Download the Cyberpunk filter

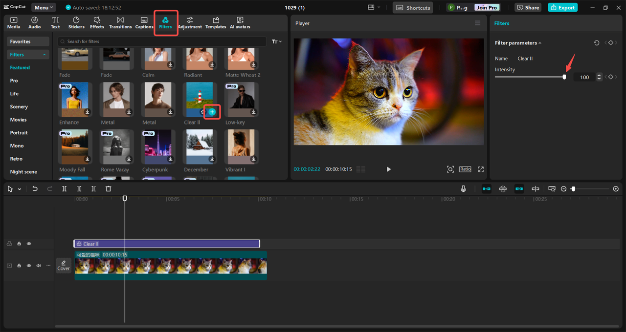(x=170, y=159)
